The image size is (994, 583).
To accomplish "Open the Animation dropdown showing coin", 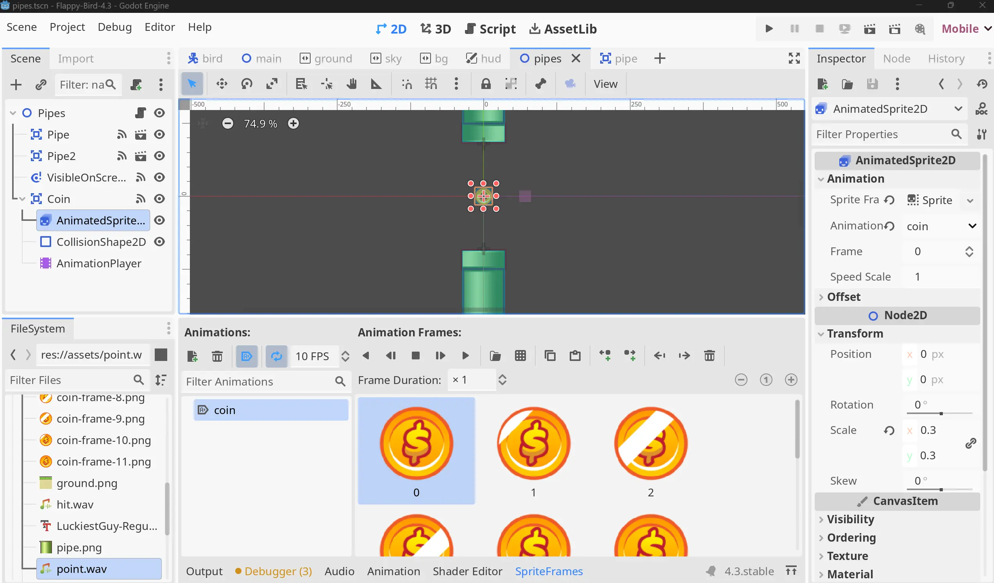I will click(940, 226).
